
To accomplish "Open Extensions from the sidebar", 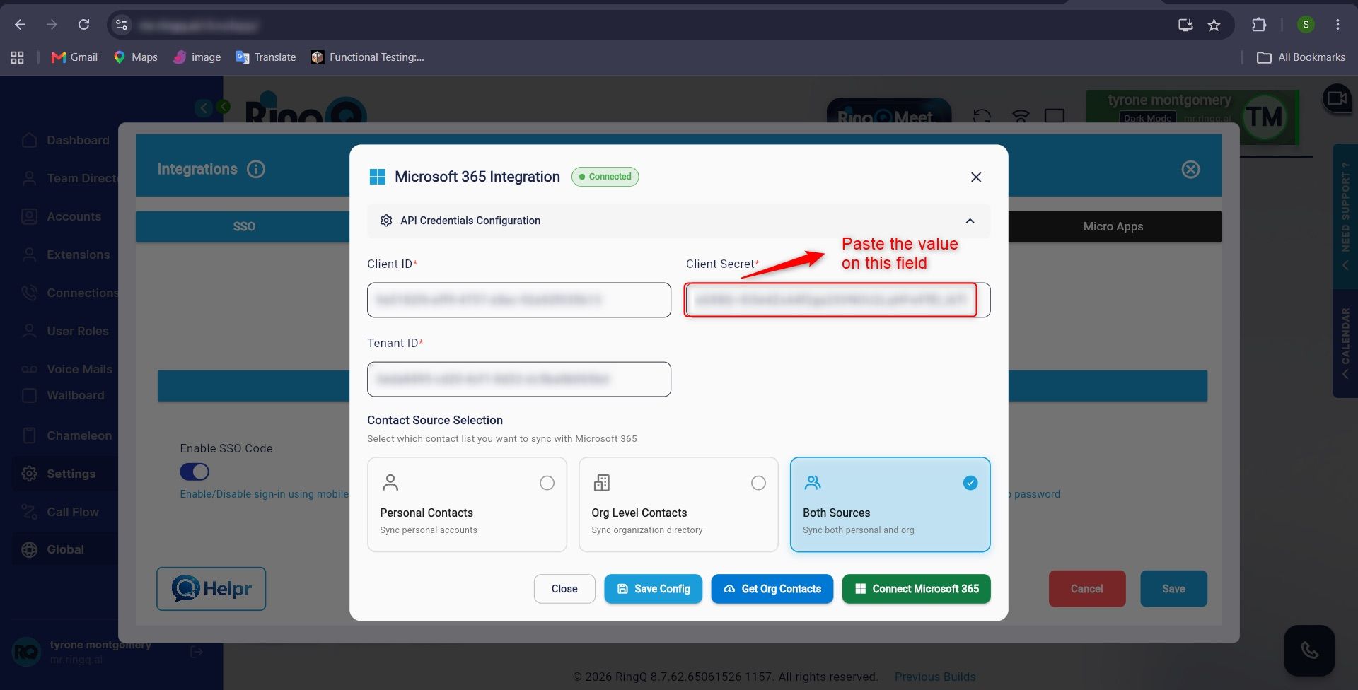I will 65,255.
